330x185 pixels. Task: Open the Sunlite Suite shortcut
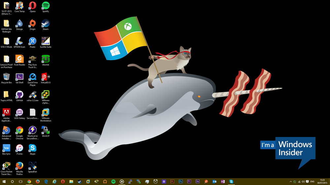point(46,42)
